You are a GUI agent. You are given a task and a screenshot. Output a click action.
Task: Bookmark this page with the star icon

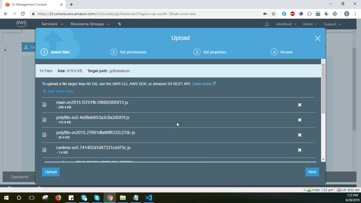(273, 14)
